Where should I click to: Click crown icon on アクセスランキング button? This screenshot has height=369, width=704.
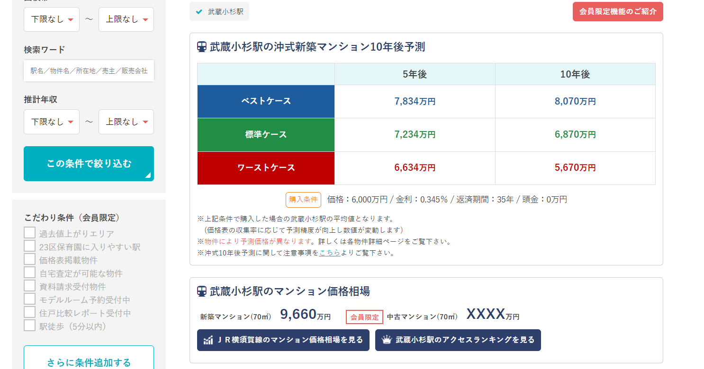pos(387,340)
